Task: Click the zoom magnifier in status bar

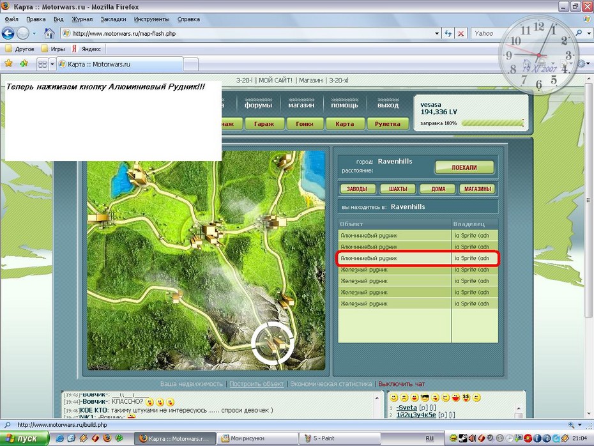Action: 571,425
